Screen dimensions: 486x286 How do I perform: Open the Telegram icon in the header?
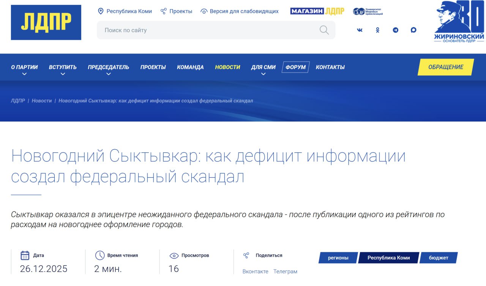pyautogui.click(x=396, y=30)
